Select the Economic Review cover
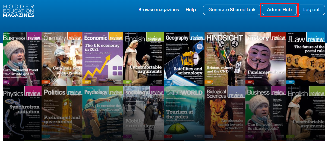The image size is (328, 144). [x=103, y=59]
